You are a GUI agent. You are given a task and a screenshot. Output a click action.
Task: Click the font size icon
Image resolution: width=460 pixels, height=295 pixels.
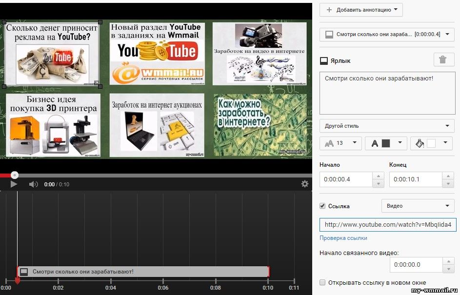[329, 143]
